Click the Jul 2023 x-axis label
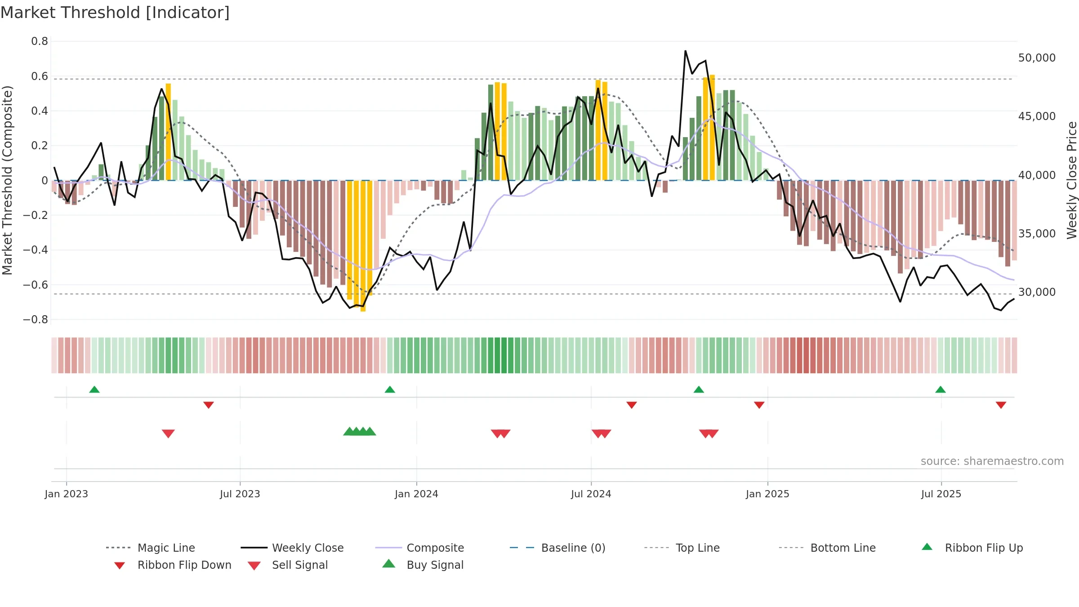Screen dimensions: 1079x607 coord(240,494)
